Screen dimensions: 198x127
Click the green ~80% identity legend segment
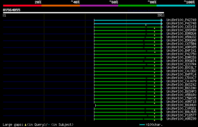[x=137, y=6]
